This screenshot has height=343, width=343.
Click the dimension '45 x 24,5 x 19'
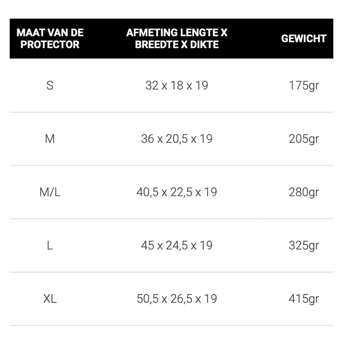pyautogui.click(x=177, y=245)
